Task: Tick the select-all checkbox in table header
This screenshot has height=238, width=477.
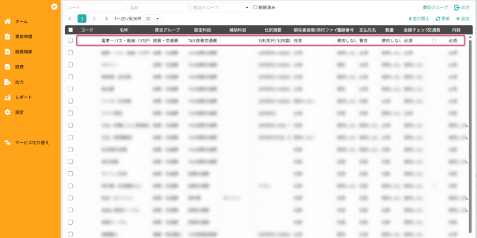Action: click(71, 30)
